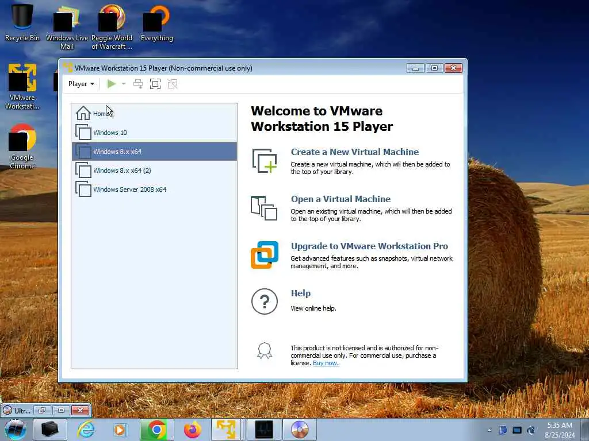Click the green Power On play button
This screenshot has height=441, width=589.
111,84
